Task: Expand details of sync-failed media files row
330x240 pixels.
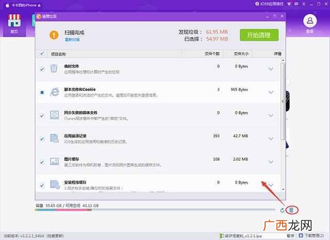Action: [x=271, y=115]
